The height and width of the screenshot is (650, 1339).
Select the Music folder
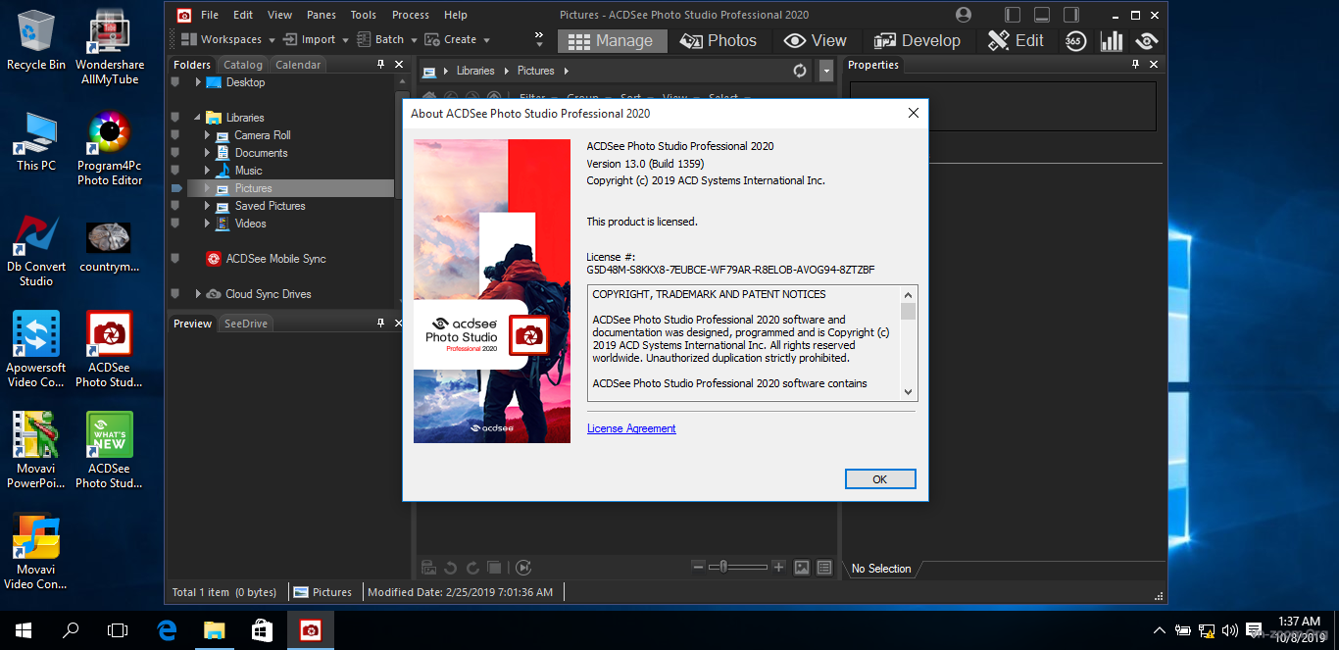coord(248,171)
